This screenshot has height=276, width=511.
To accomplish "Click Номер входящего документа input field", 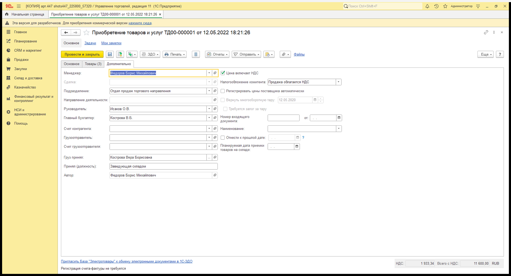I will click(x=283, y=118).
